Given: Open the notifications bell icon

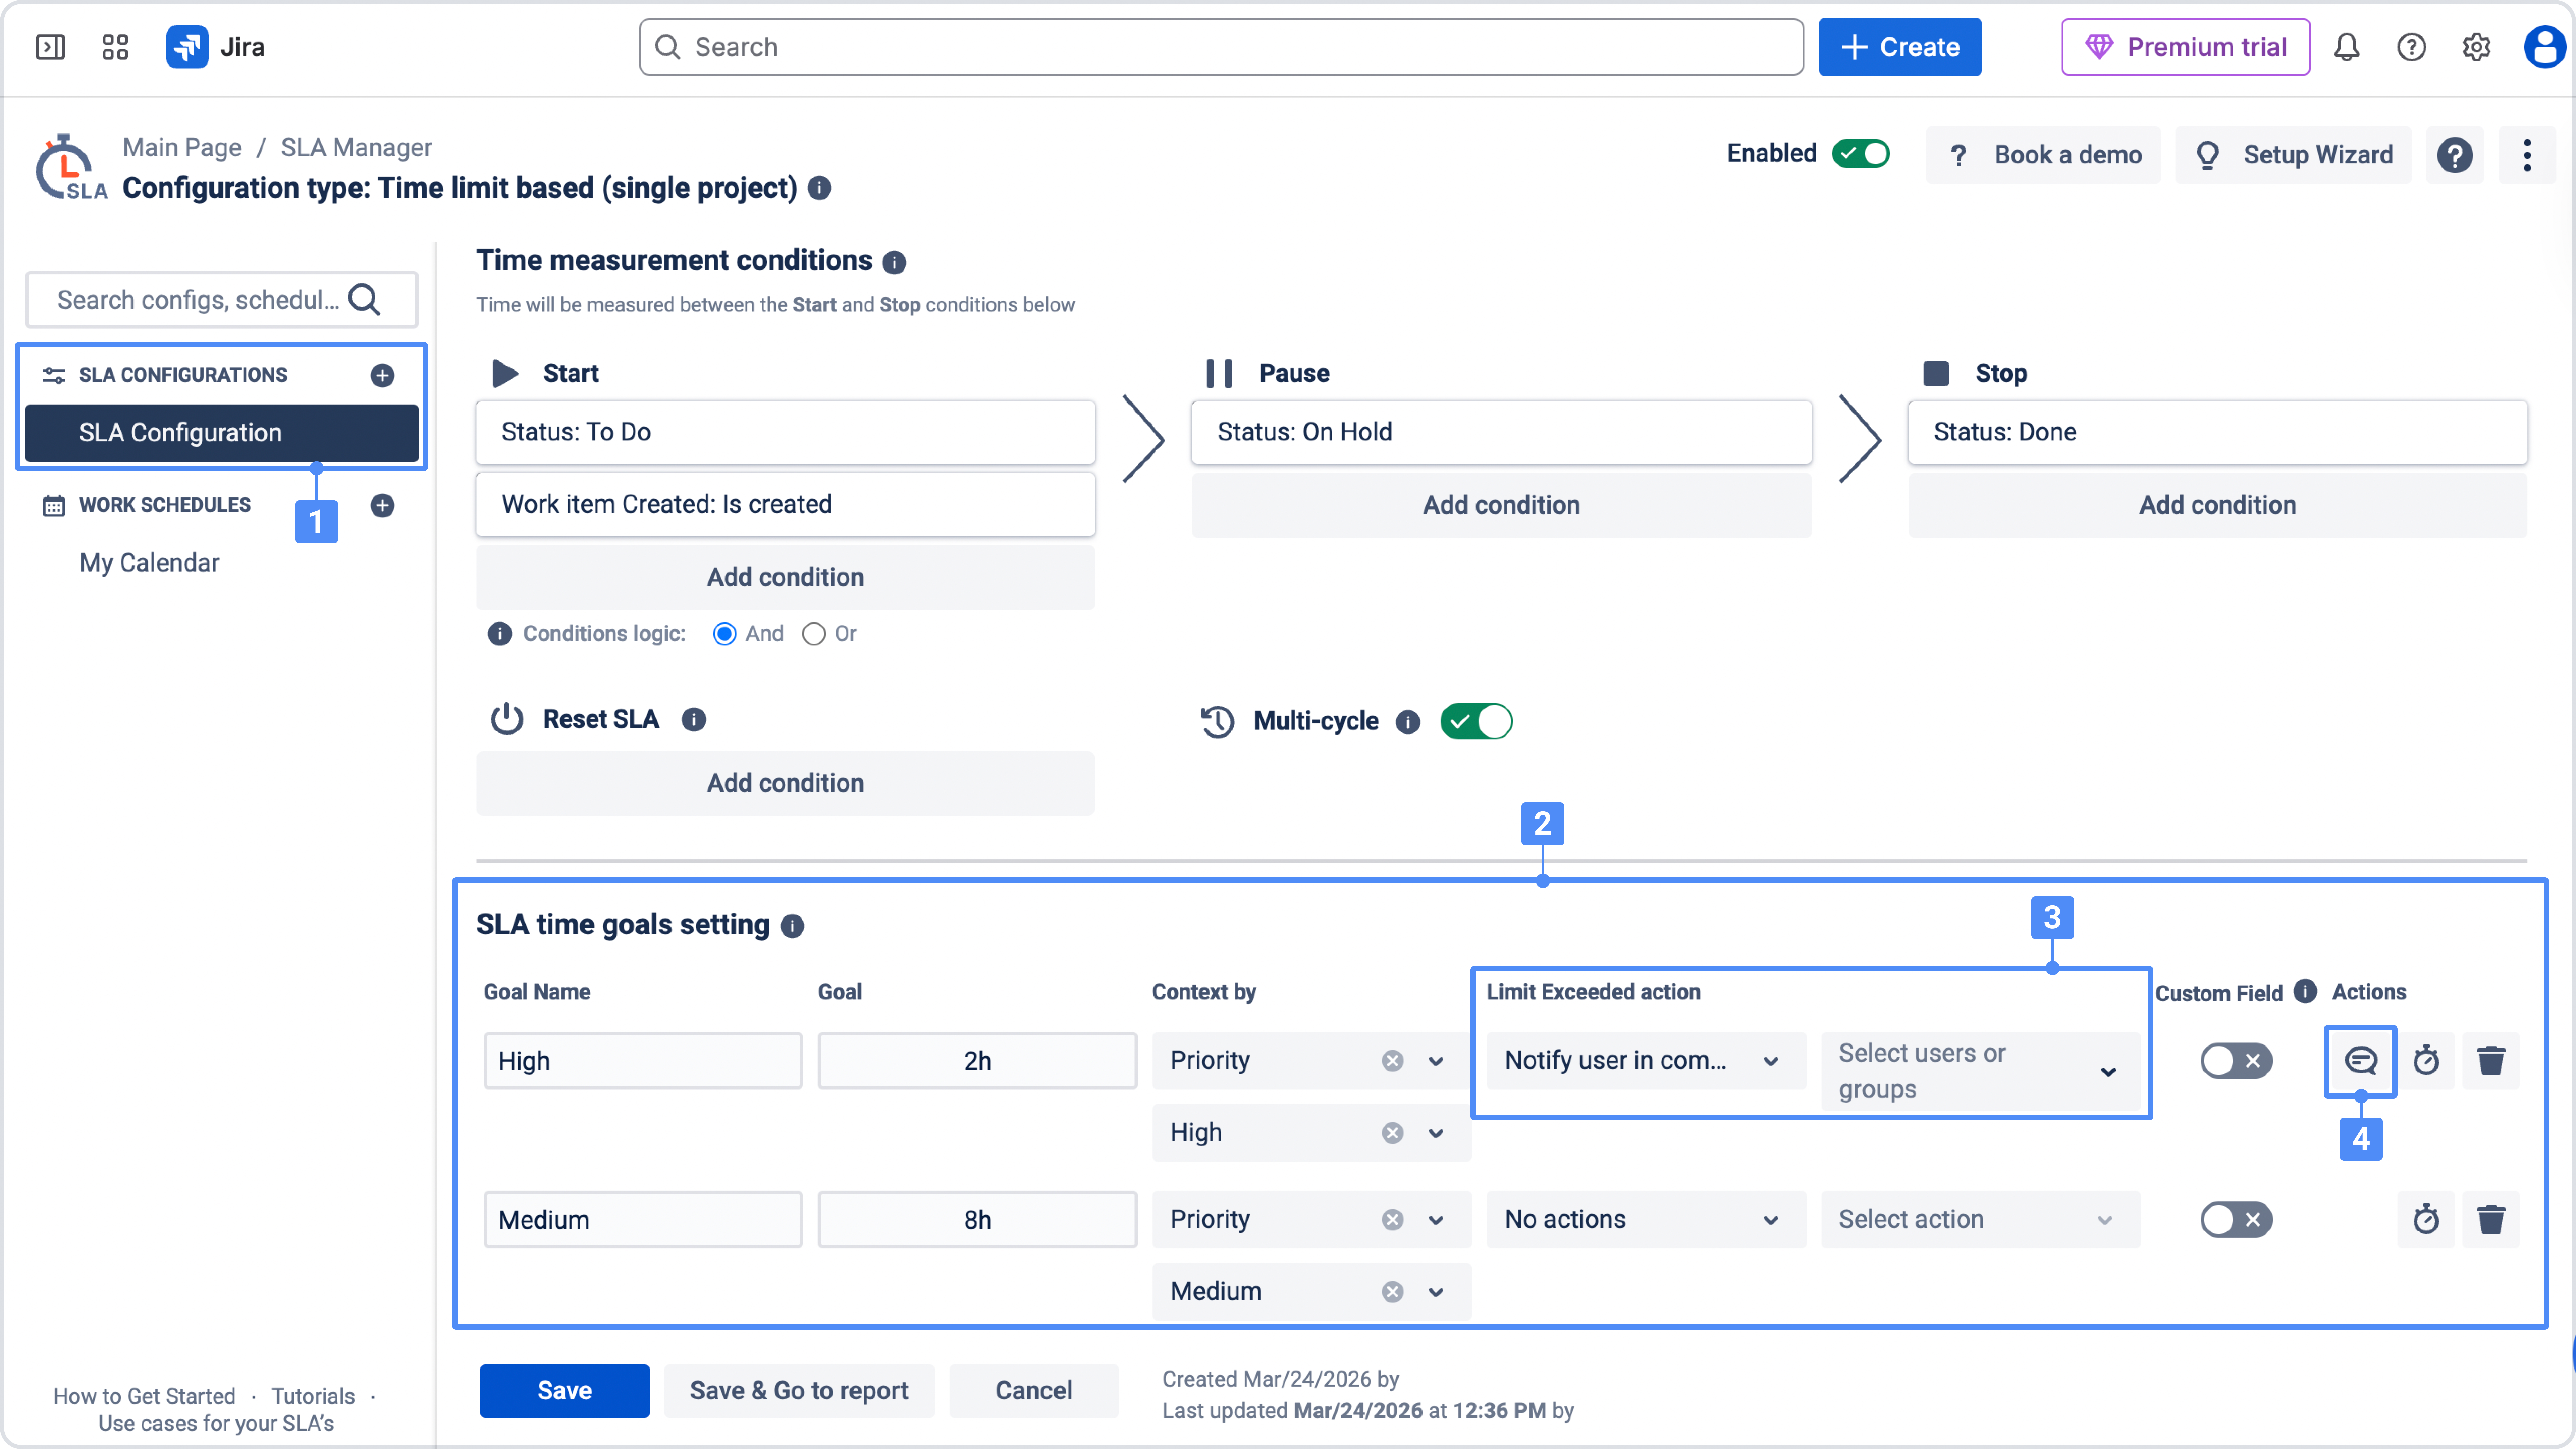Looking at the screenshot, I should click(x=2346, y=47).
